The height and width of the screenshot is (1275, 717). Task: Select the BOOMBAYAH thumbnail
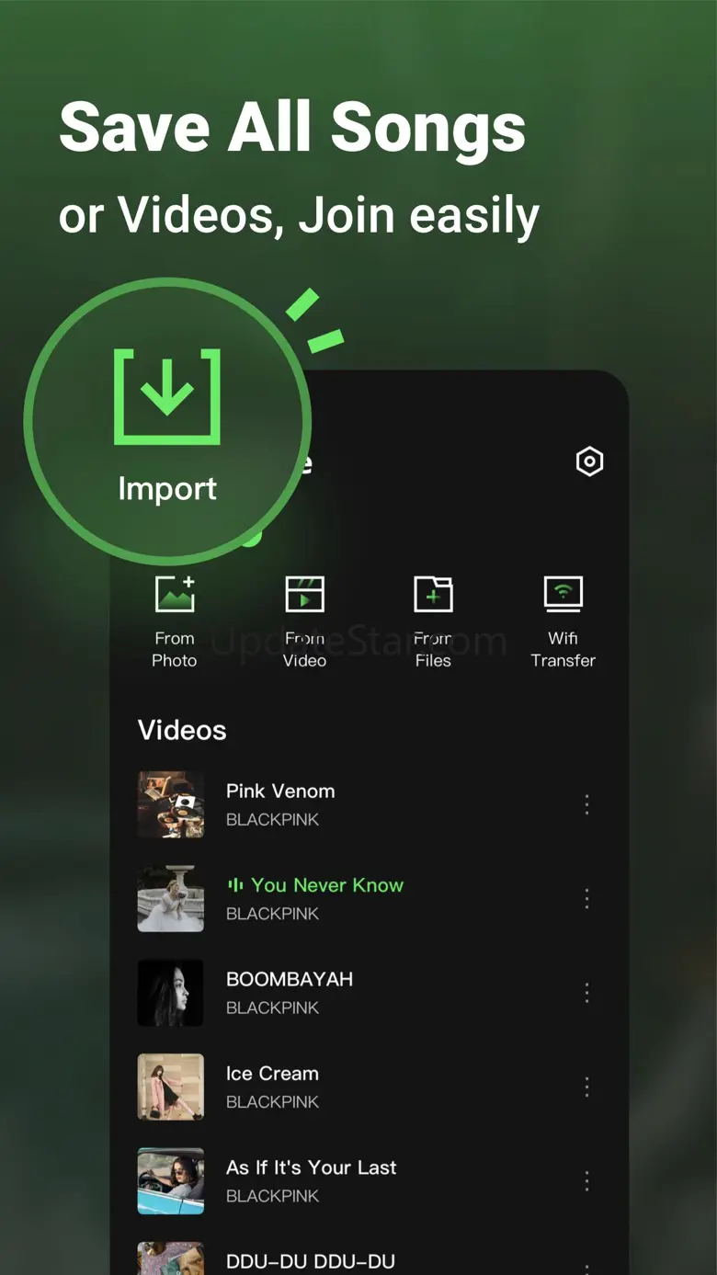[171, 993]
